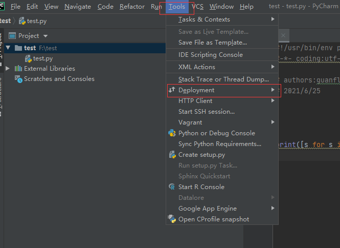Click test.py in the breadcrumb bar
340x248 pixels.
tap(33, 21)
